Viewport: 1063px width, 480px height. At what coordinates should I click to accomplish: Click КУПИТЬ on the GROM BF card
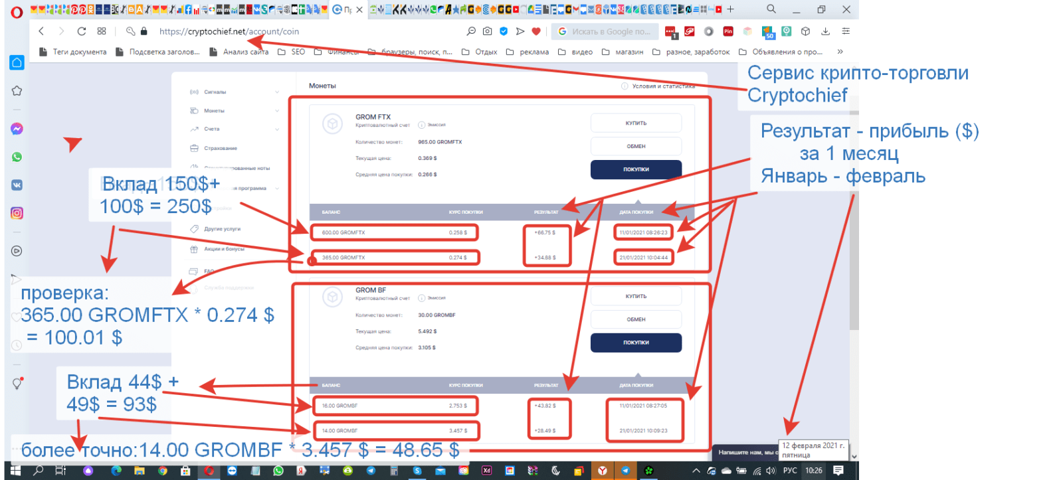[636, 296]
